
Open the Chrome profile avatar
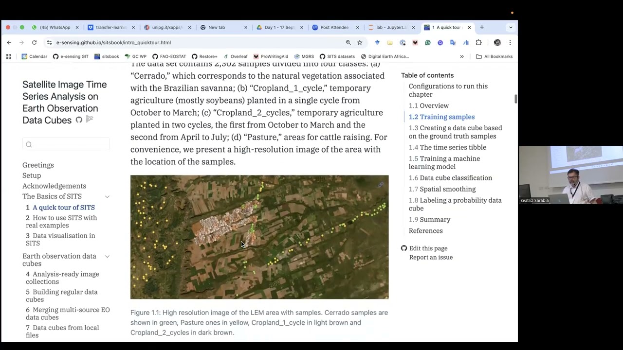point(497,43)
